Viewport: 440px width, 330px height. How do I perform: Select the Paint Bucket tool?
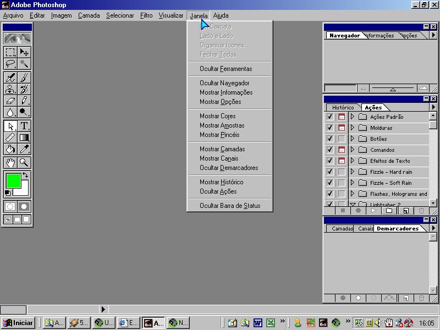tap(10, 149)
